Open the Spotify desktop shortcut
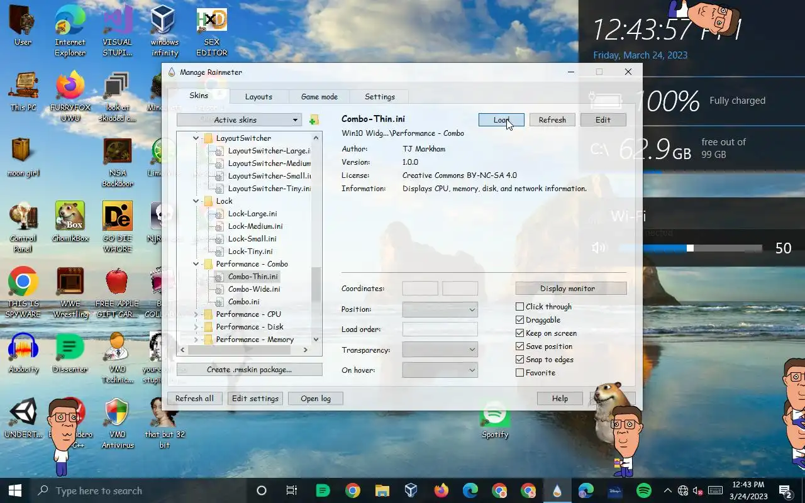The image size is (805, 503). 495,420
